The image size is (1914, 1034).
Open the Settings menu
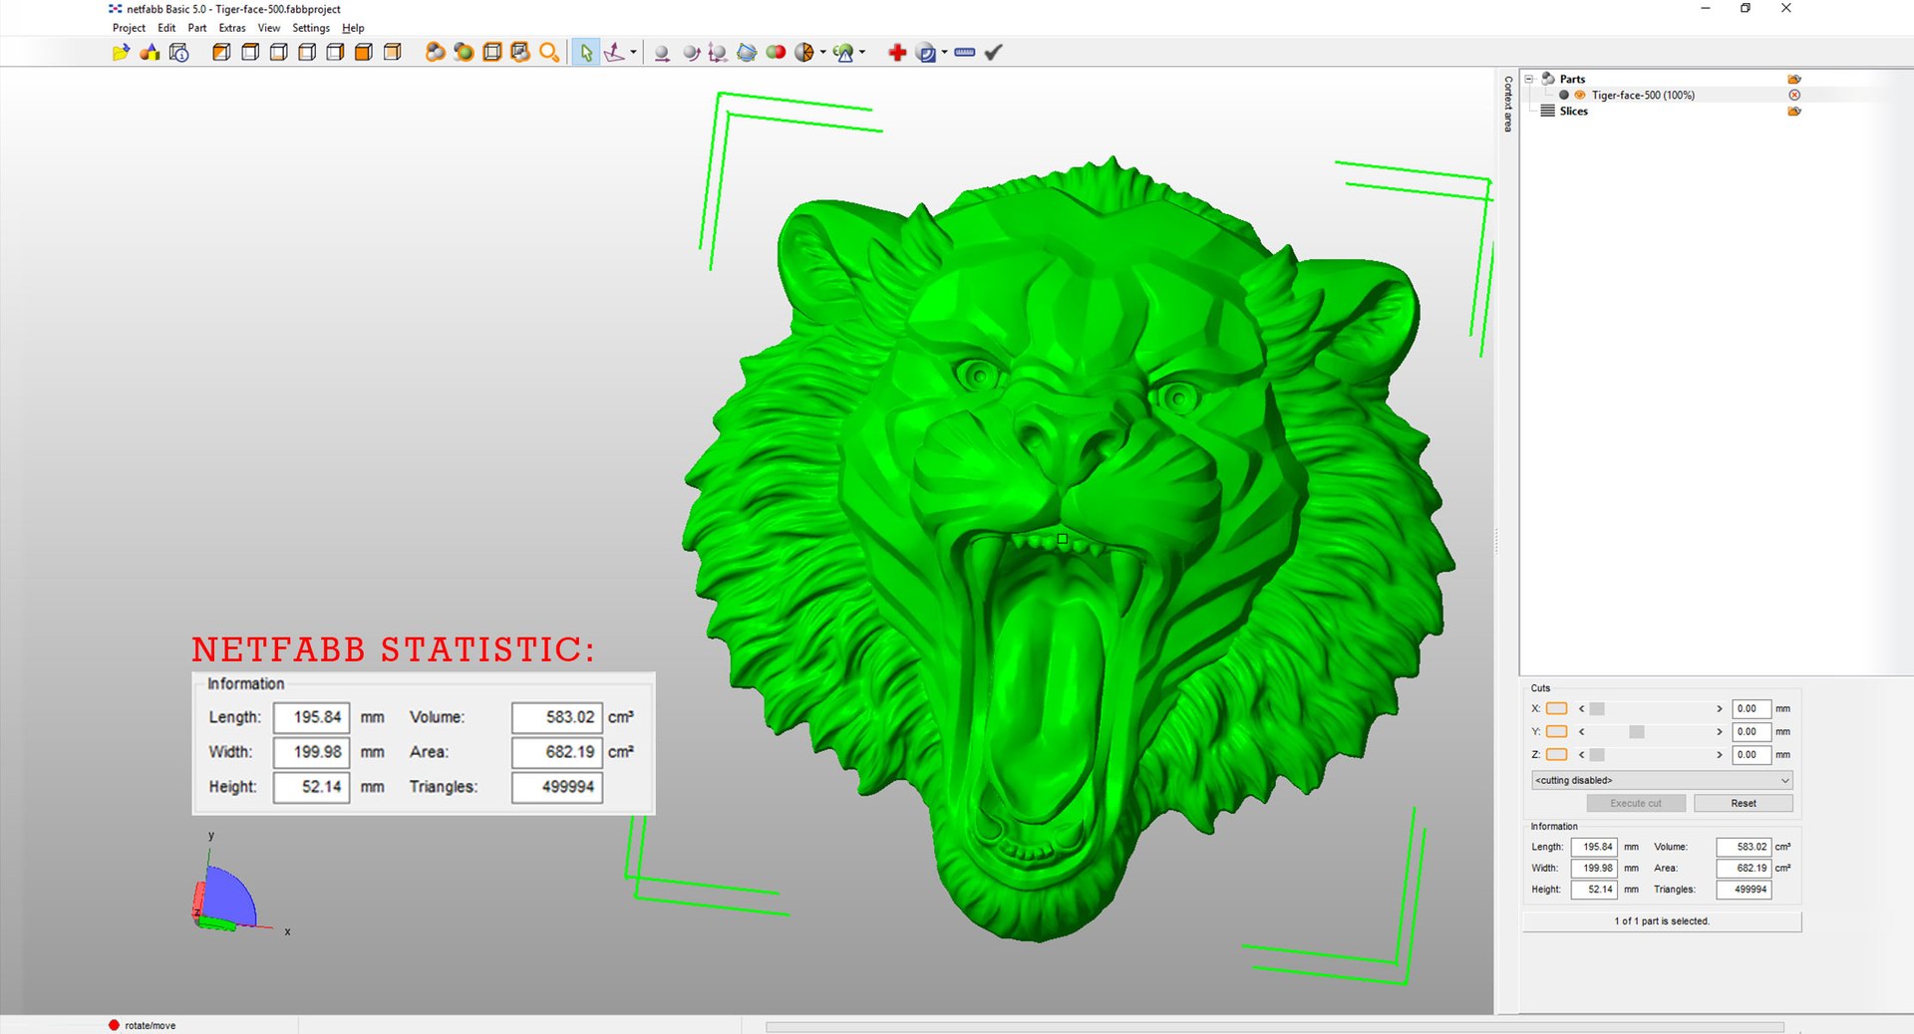311,28
